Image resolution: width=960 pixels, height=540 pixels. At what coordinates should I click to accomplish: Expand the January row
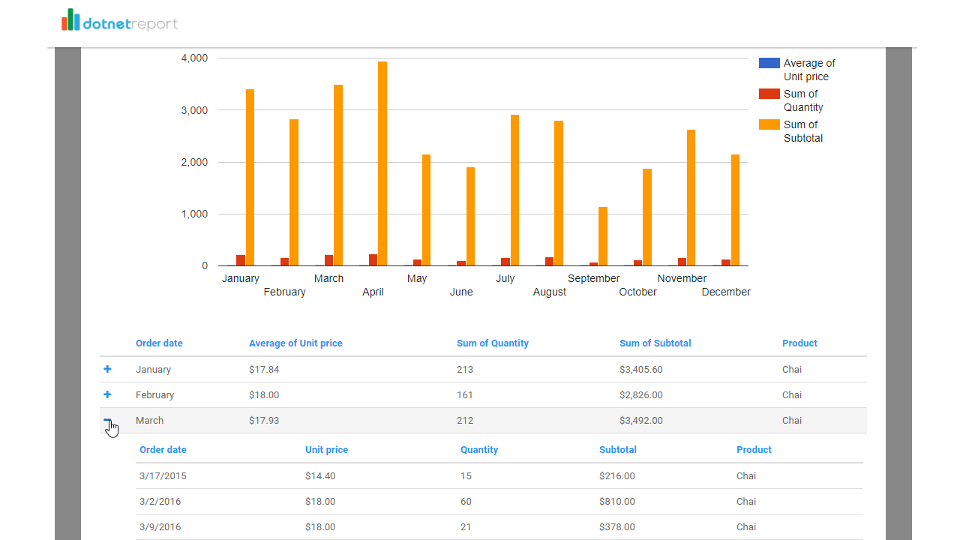[107, 369]
